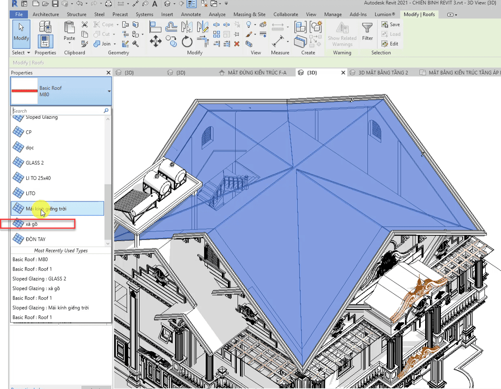Click the Demolish hammer icon in Geometry panel

click(x=136, y=43)
